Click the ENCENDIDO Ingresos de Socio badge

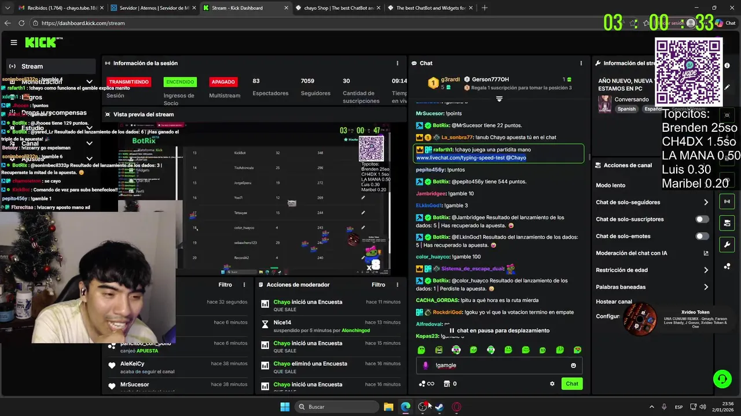[180, 82]
